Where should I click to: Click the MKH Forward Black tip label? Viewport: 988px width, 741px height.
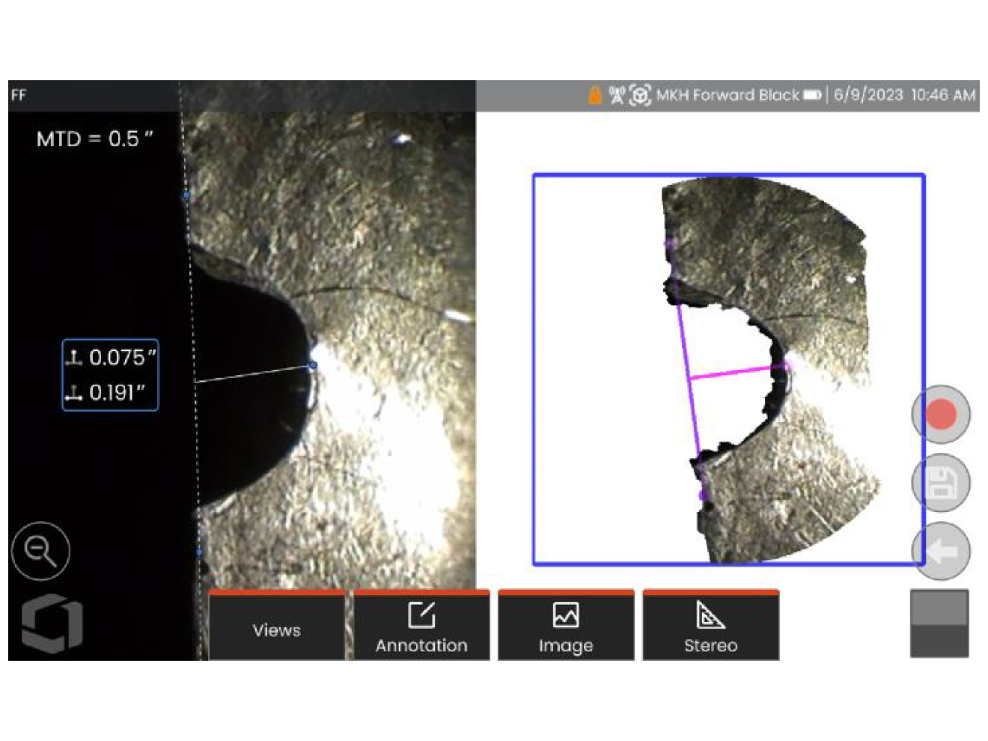pyautogui.click(x=728, y=95)
